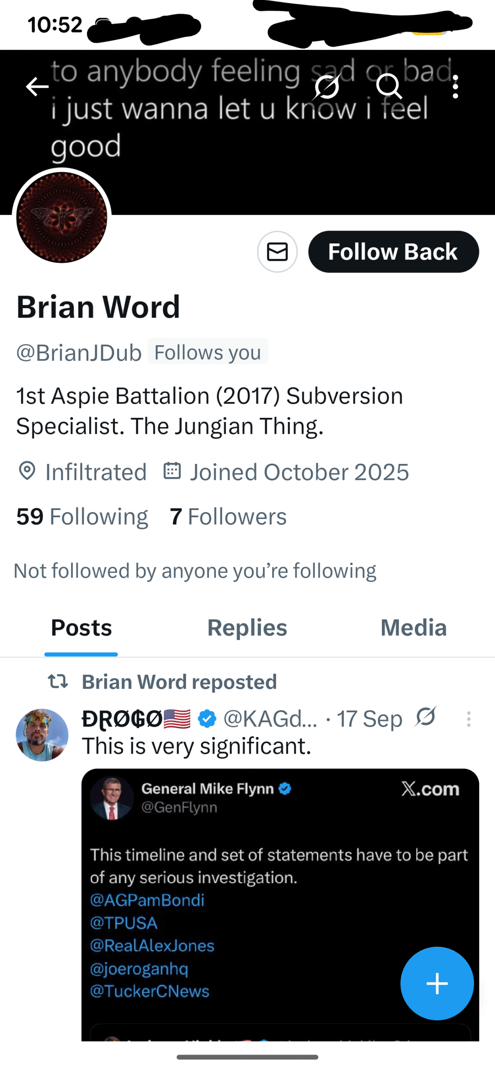Image resolution: width=495 pixels, height=1073 pixels.
Task: Tap the Infiltrated location pin icon
Action: [27, 471]
